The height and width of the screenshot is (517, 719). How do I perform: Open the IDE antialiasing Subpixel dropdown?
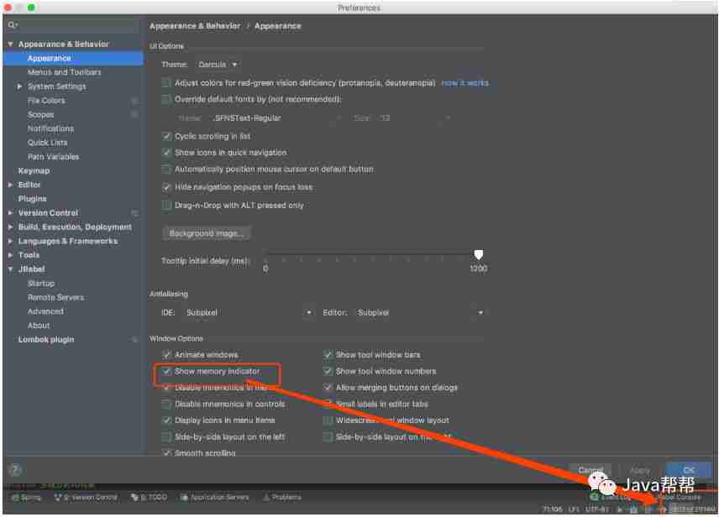point(248,311)
